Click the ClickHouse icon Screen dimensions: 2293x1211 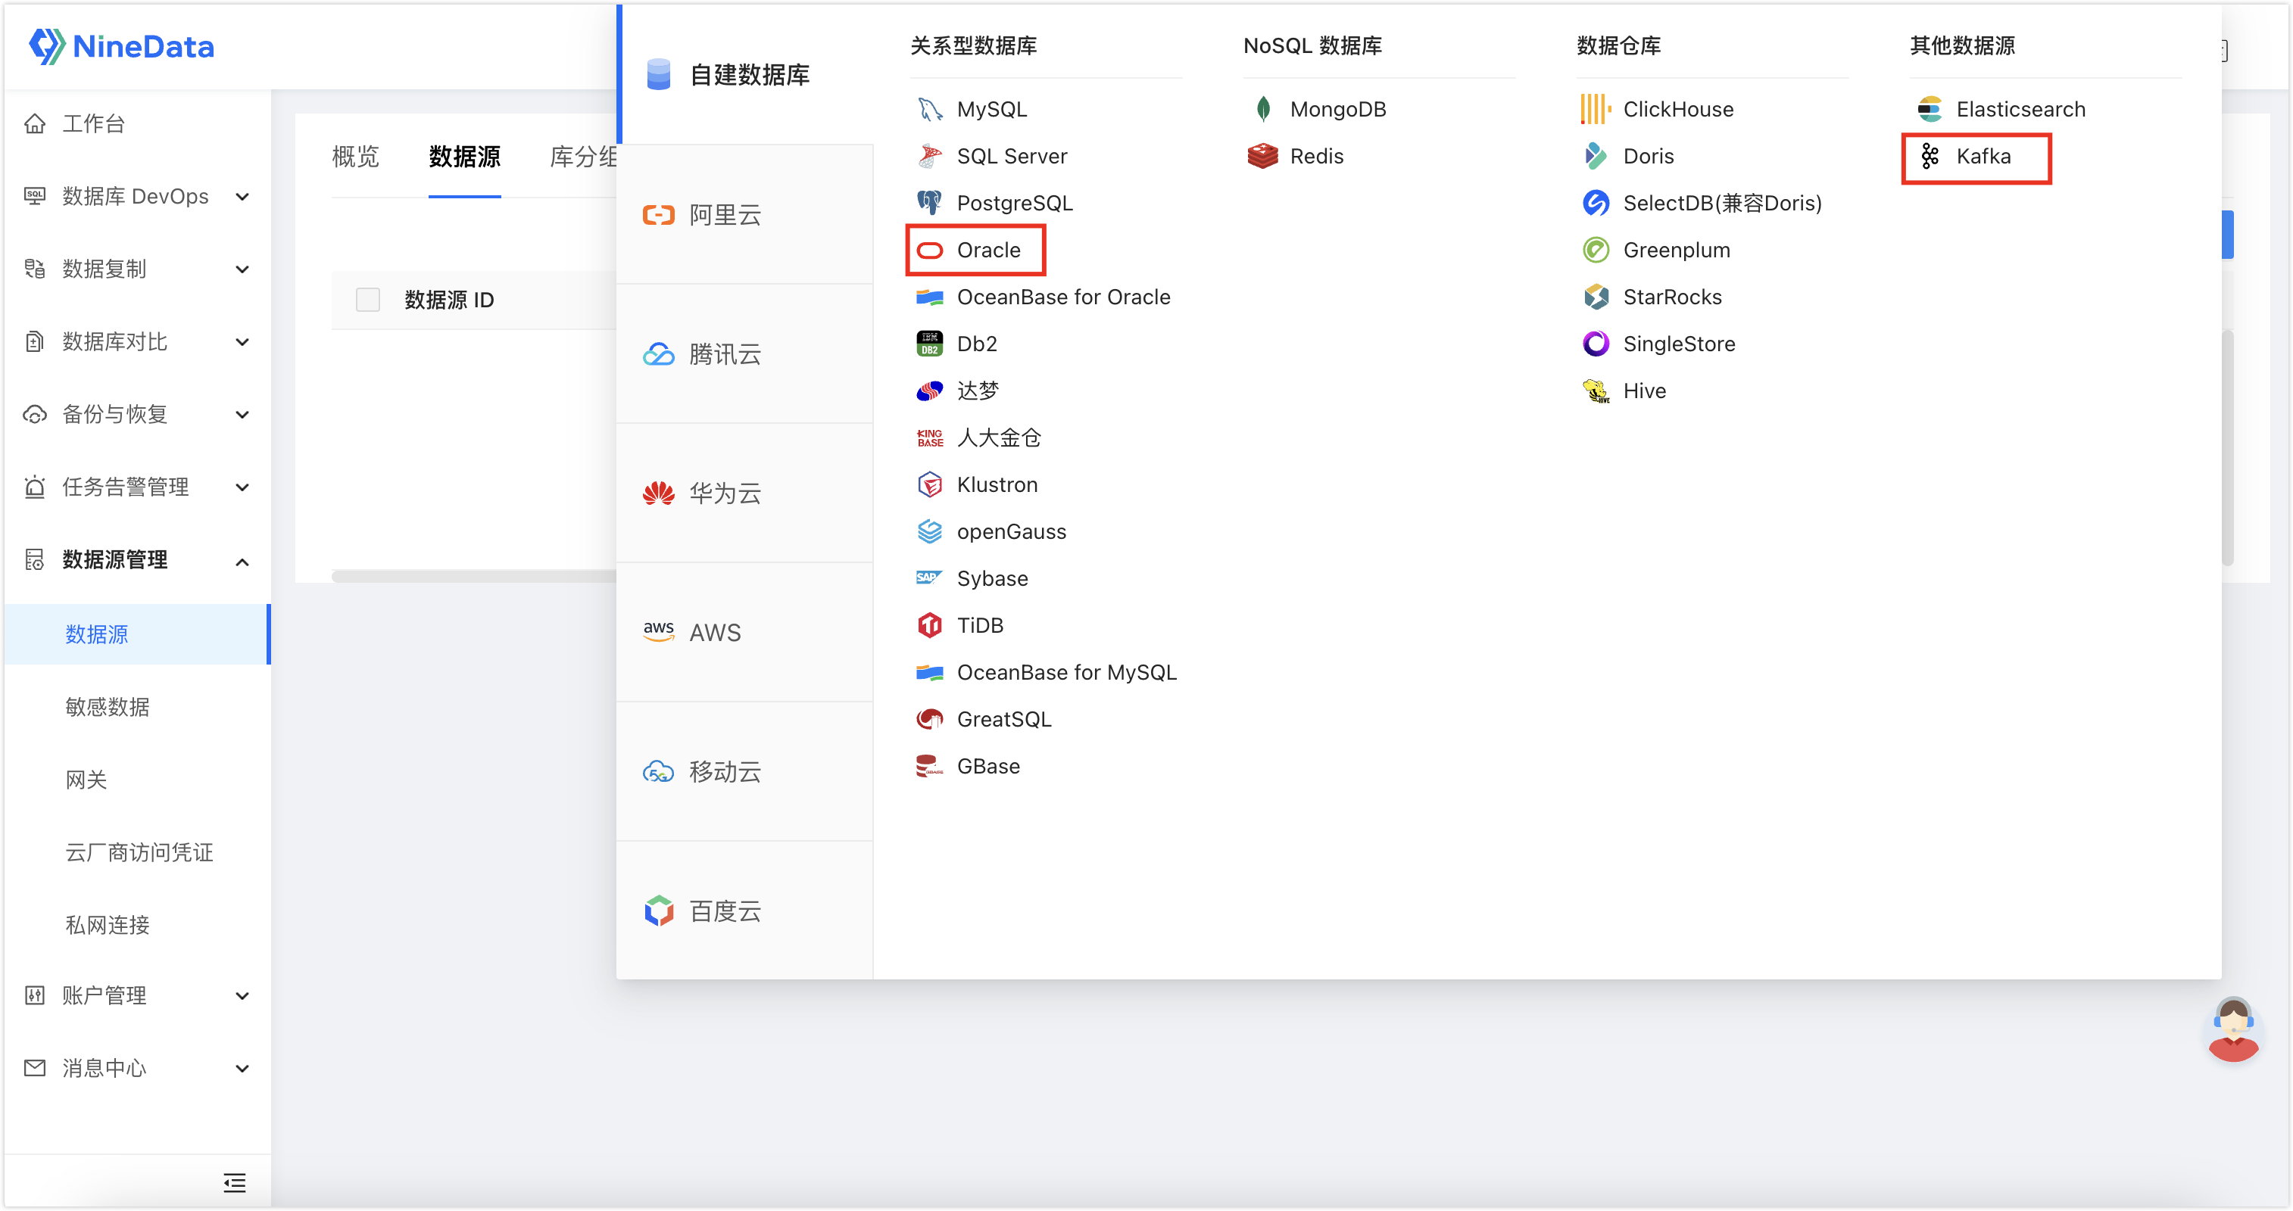coord(1595,110)
